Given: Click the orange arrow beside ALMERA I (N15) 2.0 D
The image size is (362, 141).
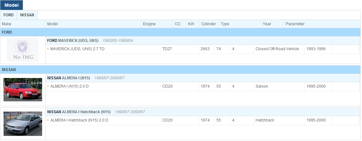Looking at the screenshot, I should point(48,86).
